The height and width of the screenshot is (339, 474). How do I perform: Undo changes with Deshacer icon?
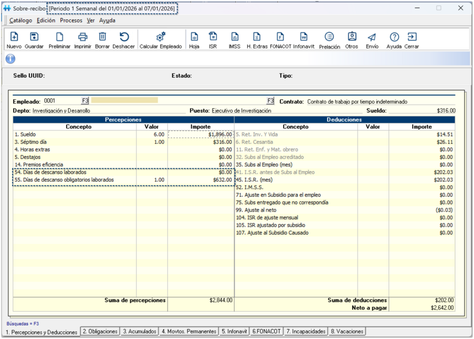point(124,37)
